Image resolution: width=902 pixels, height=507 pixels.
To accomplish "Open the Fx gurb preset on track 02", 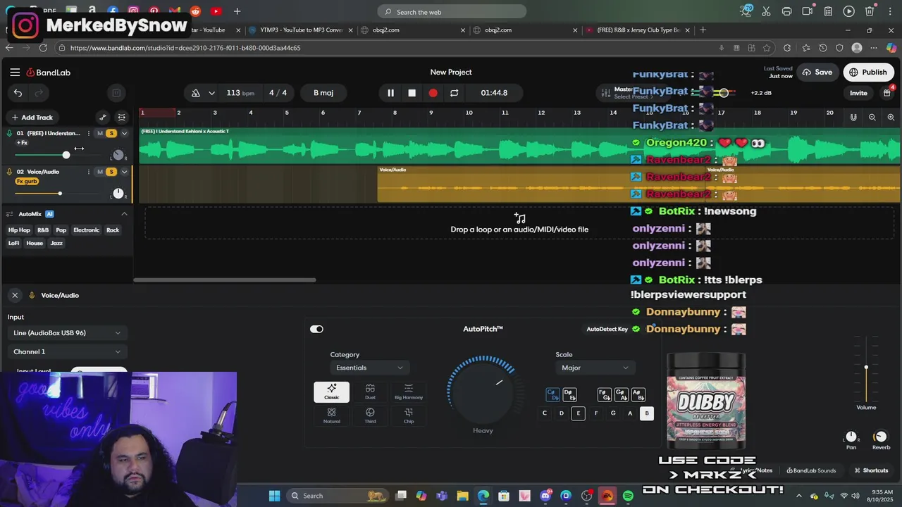I will point(27,182).
